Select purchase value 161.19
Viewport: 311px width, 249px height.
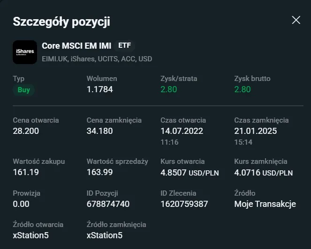click(26, 172)
